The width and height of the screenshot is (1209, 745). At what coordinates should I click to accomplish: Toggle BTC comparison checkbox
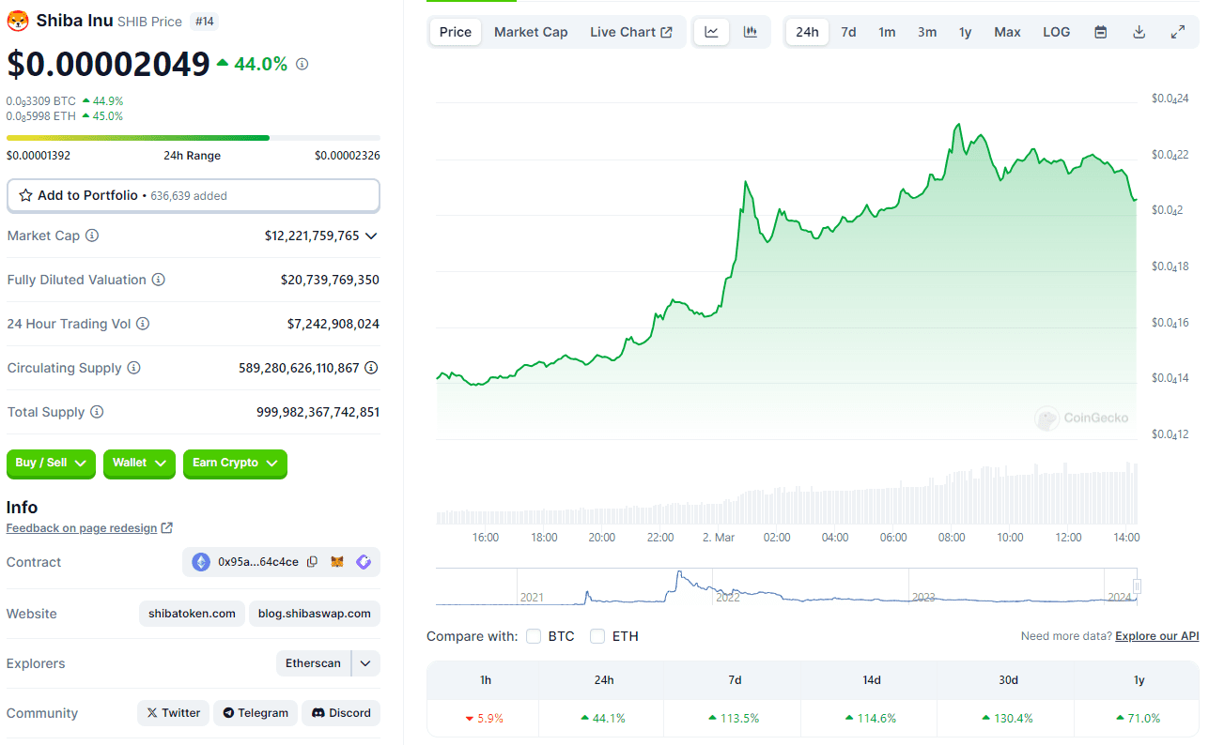[x=534, y=636]
